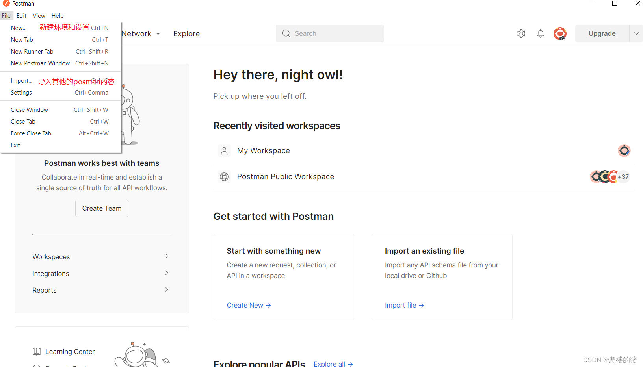
Task: Open Settings from the File menu
Action: 60,93
